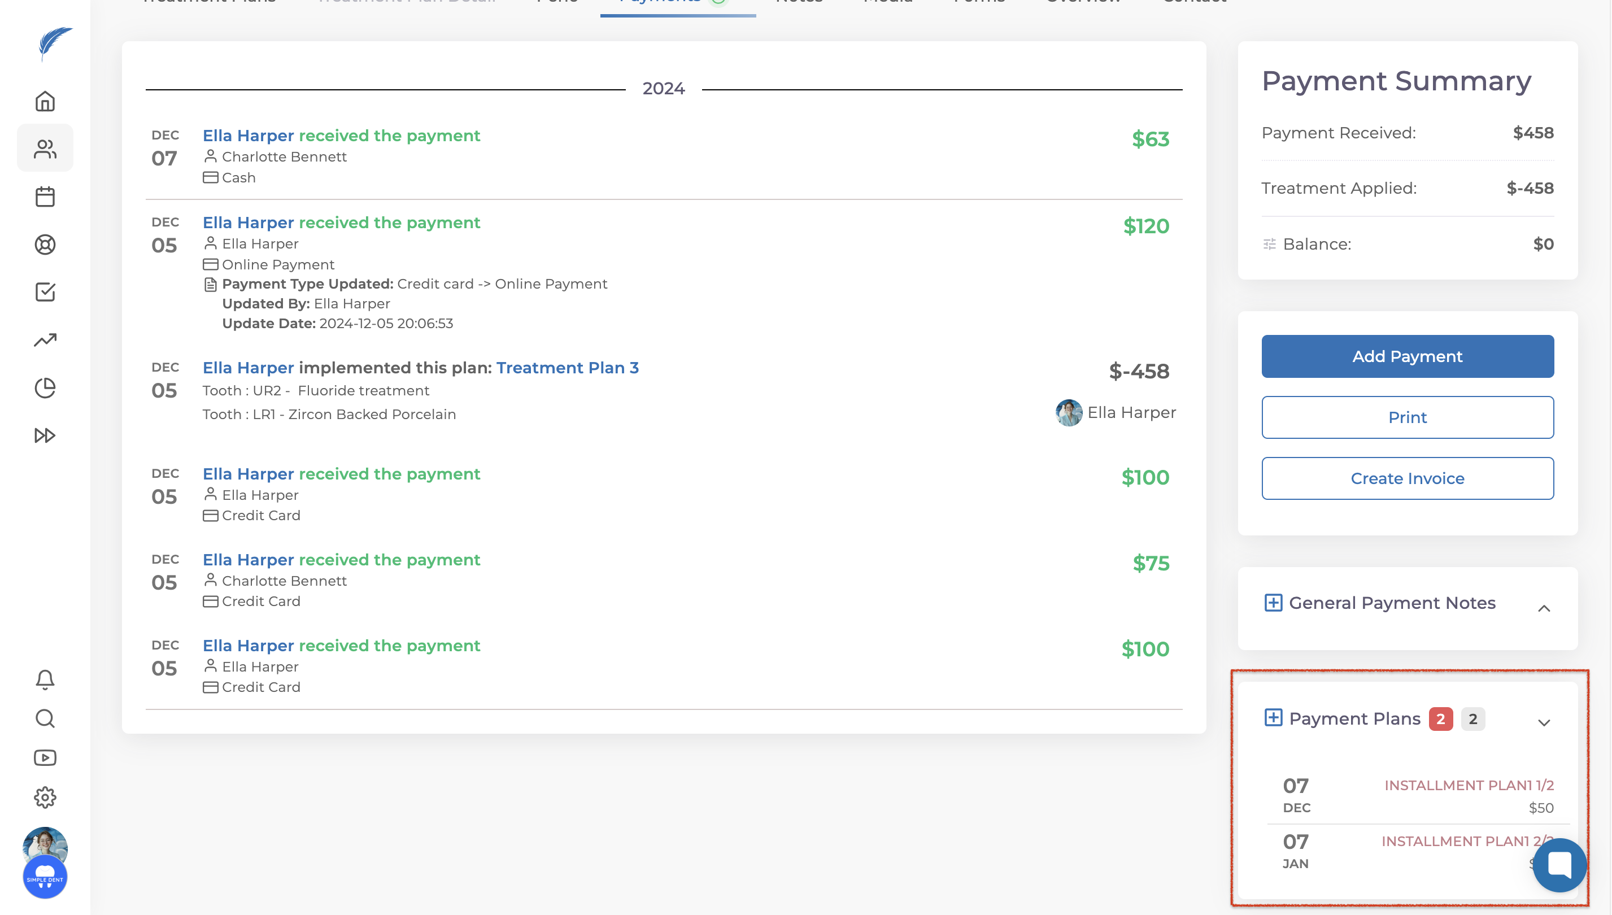The height and width of the screenshot is (915, 1612).
Task: Open the chat widget bubble
Action: click(1559, 865)
